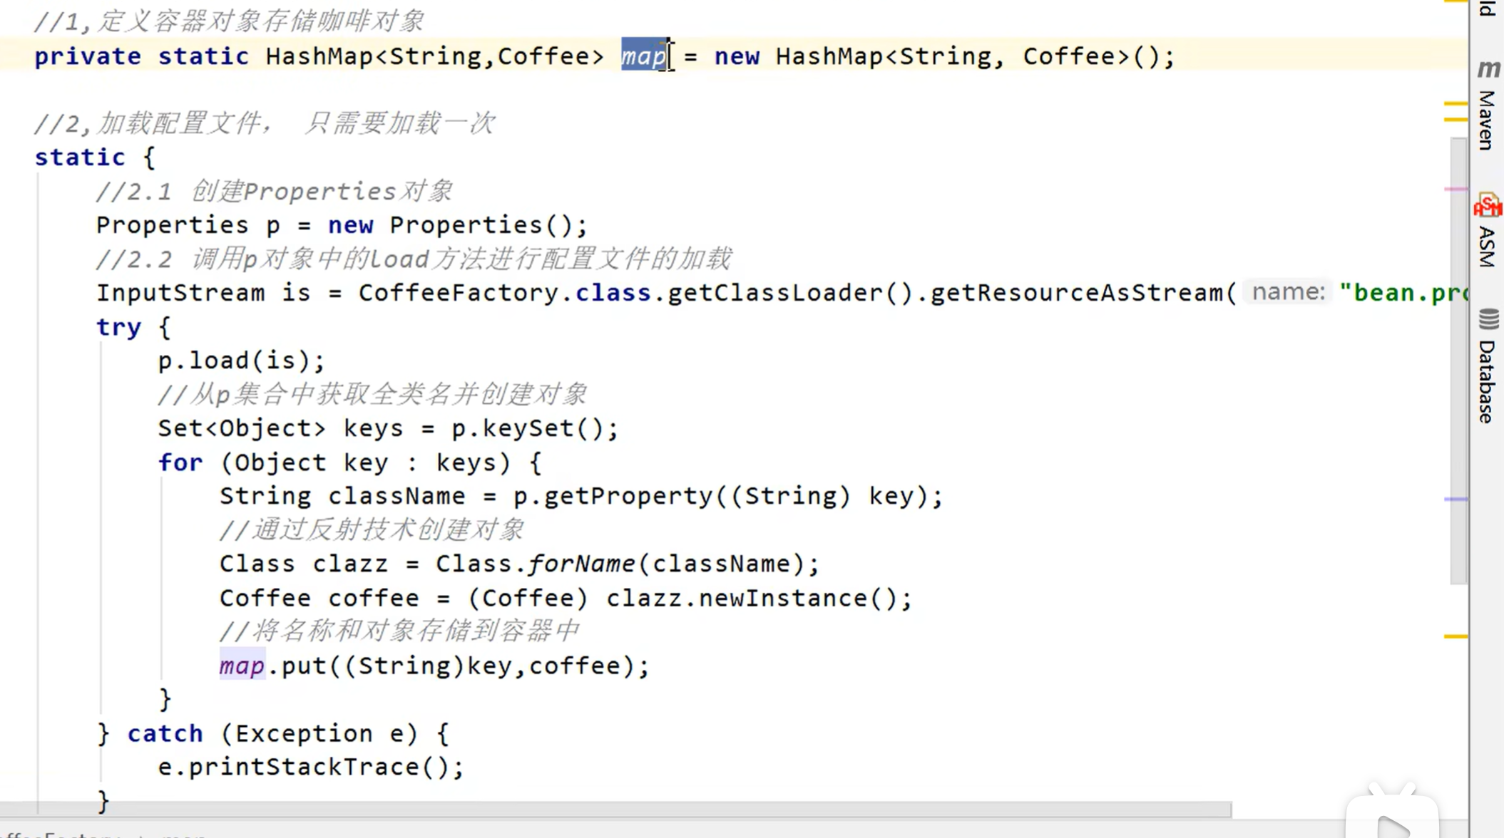Click the video play button overlay
The image size is (1504, 838).
point(1392,825)
